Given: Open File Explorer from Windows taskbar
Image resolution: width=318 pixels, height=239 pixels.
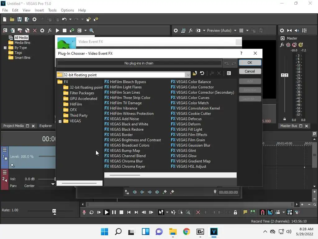Looking at the screenshot, I should (173, 232).
